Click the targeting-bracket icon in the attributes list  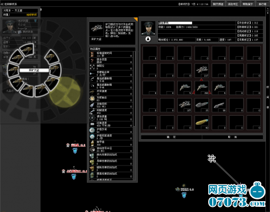[x=92, y=67]
